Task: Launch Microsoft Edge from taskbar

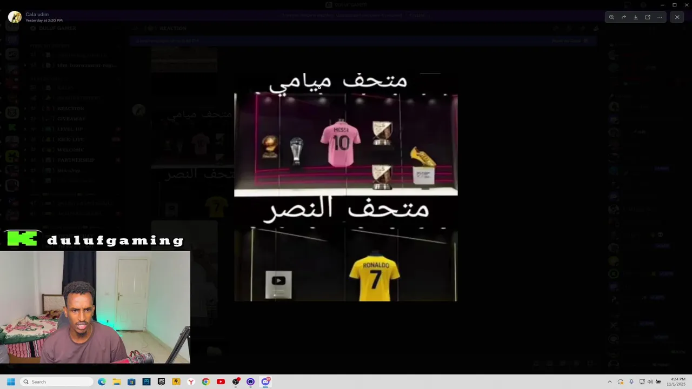Action: coord(102,381)
